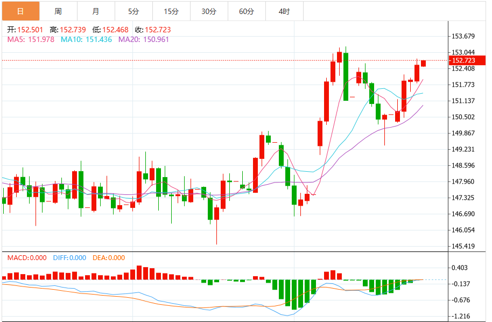
Task: Select the 15分 timeframe tab
Action: click(171, 11)
